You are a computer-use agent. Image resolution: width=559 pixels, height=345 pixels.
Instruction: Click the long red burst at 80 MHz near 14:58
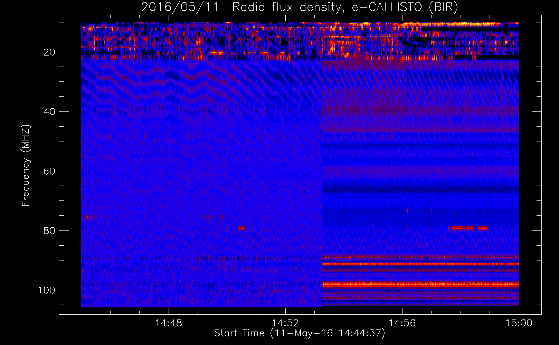463,228
